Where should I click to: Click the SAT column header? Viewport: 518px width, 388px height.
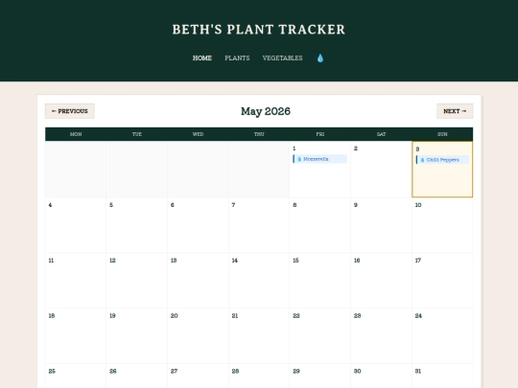point(381,134)
